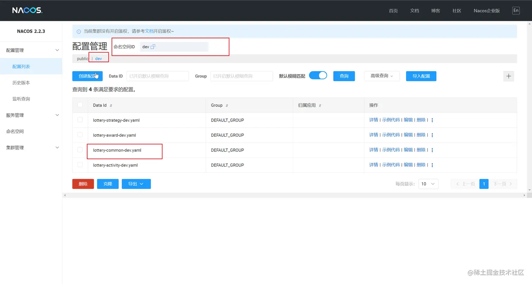
Task: Open more actions for lottery-activity-dev.yaml
Action: (432, 165)
